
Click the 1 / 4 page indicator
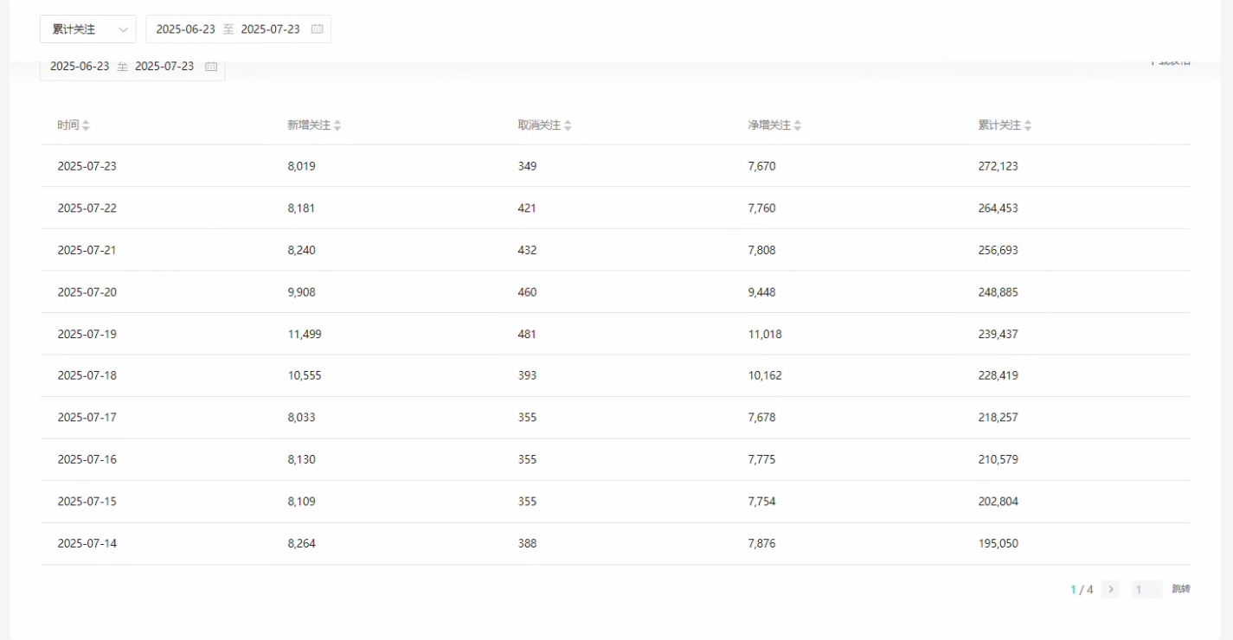(x=1082, y=590)
